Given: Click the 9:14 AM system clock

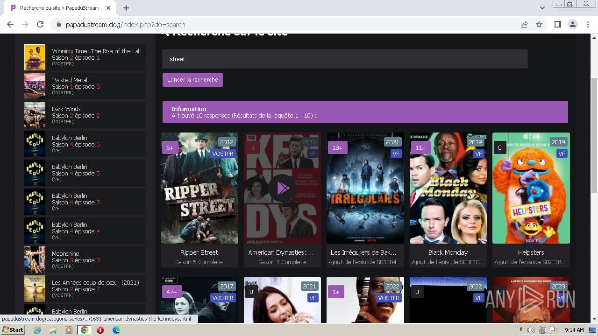Looking at the screenshot, I should (574, 330).
